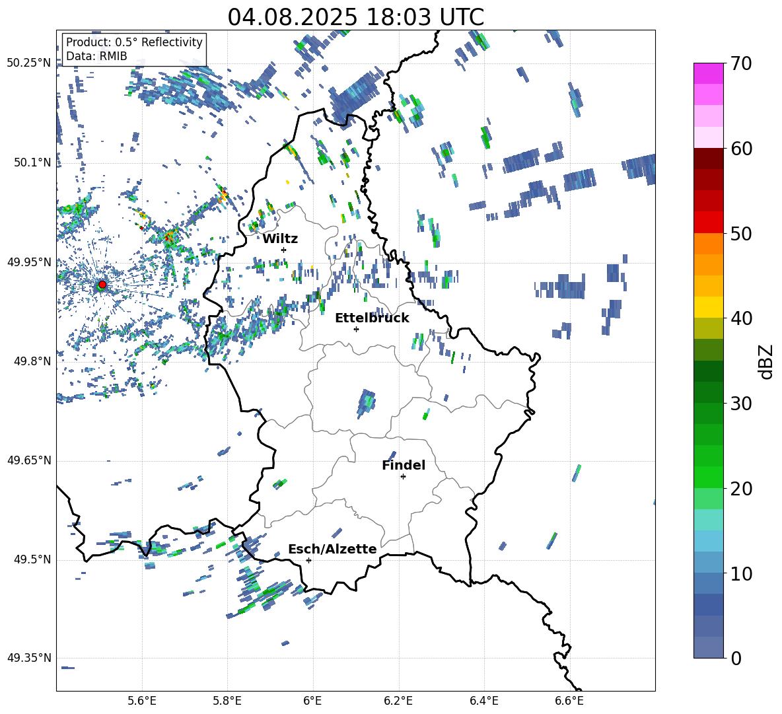Select the Wiltz city label
Screen dimensions: 782x714
point(280,238)
